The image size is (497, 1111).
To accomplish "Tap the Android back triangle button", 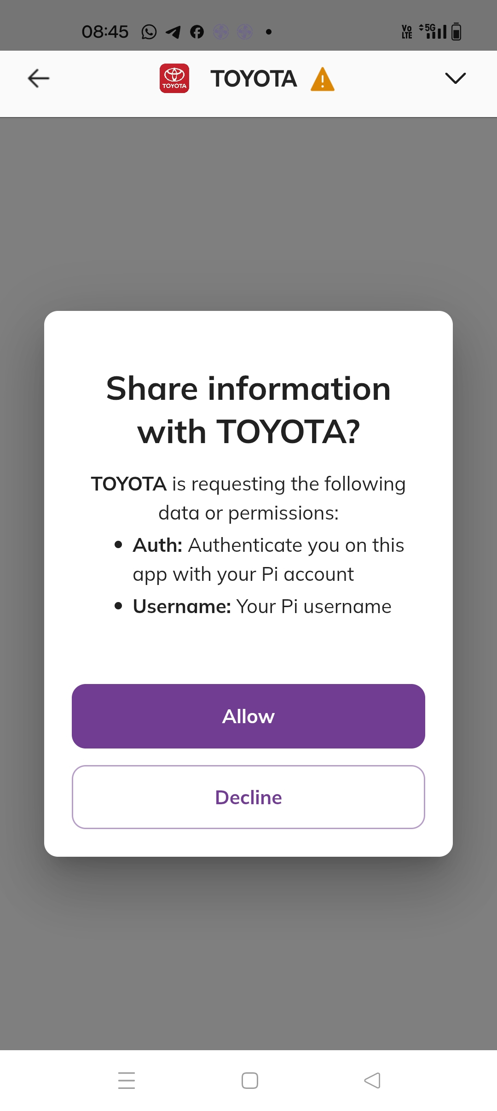I will [x=372, y=1081].
